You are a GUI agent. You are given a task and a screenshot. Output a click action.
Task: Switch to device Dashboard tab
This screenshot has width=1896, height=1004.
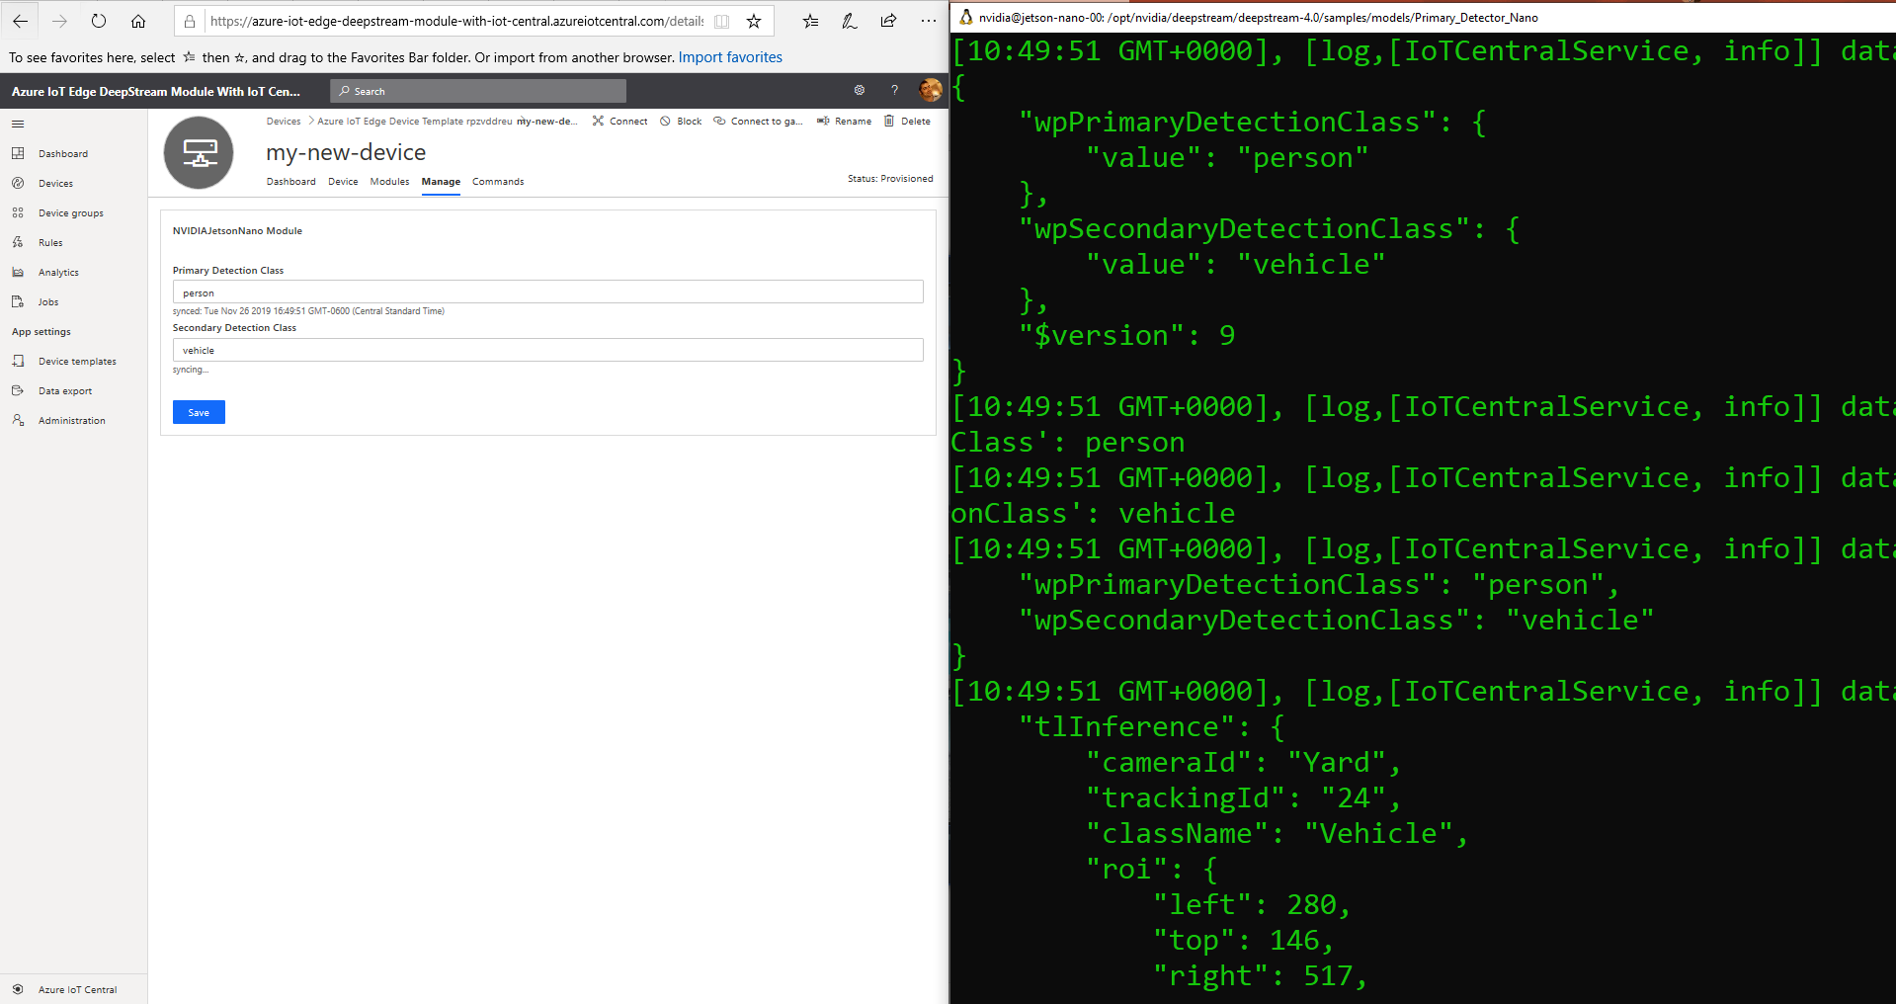[291, 182]
